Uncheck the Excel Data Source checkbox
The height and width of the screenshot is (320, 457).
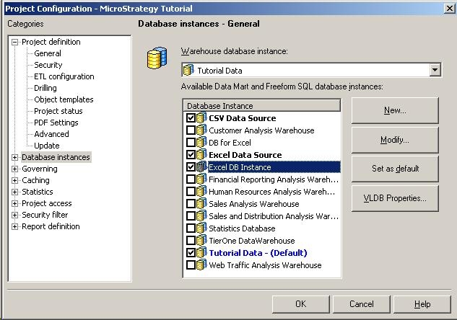click(x=191, y=155)
